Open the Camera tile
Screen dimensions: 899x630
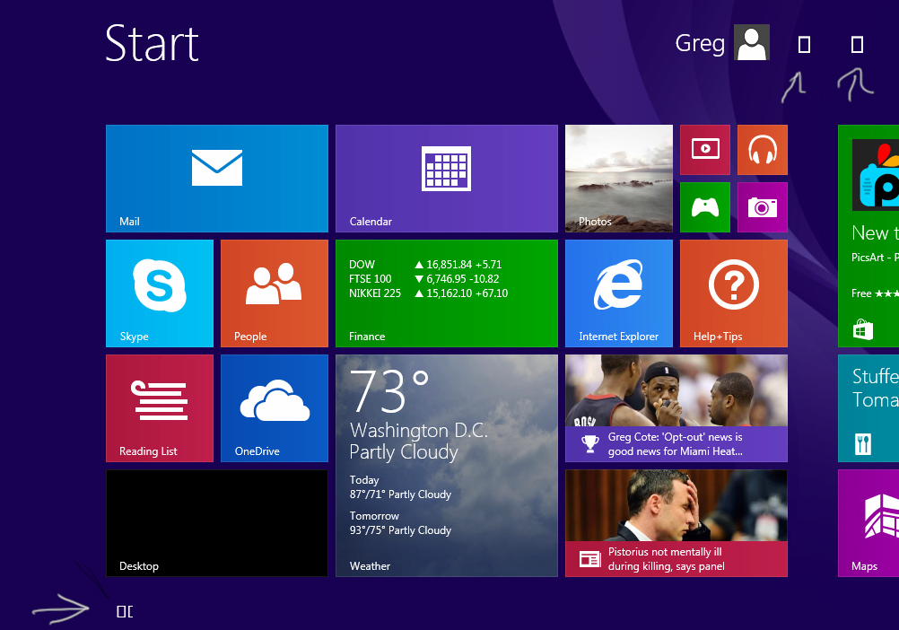click(x=762, y=207)
